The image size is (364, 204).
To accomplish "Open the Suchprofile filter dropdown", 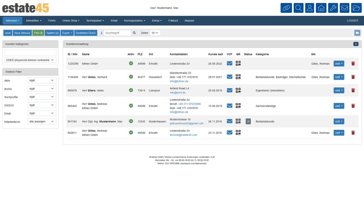I will click(42, 97).
